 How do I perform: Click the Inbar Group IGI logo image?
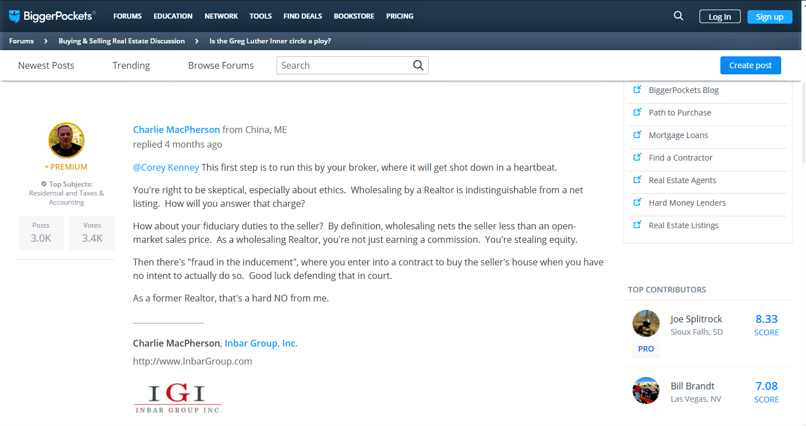pos(178,398)
